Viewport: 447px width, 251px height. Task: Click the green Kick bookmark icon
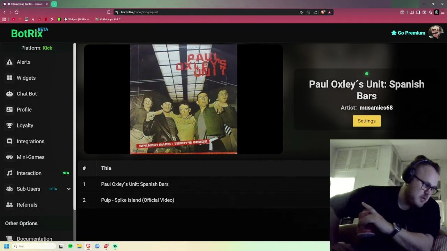tap(59, 19)
